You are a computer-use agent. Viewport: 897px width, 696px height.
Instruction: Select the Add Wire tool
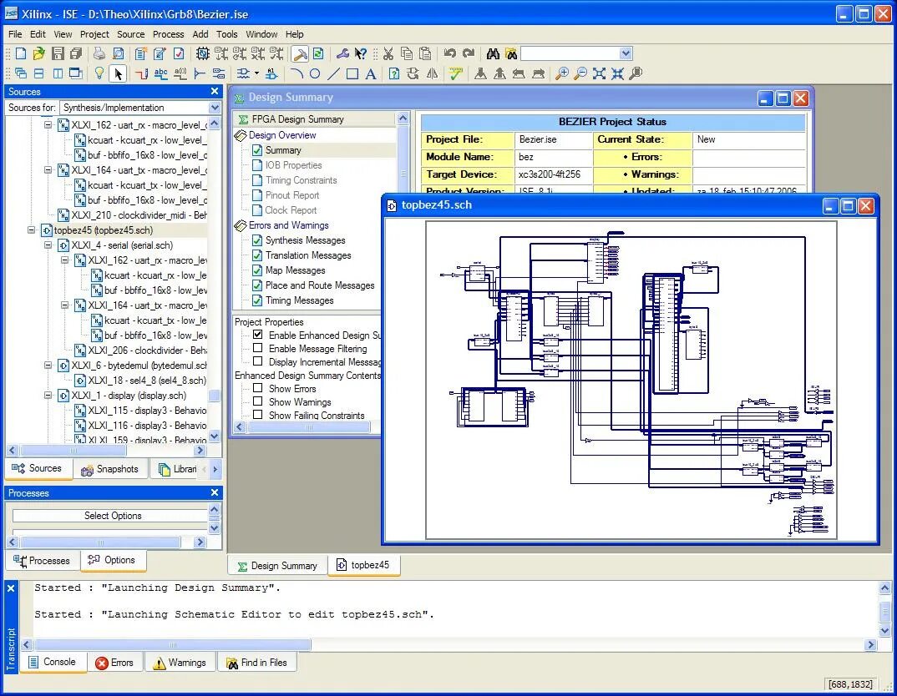click(142, 73)
